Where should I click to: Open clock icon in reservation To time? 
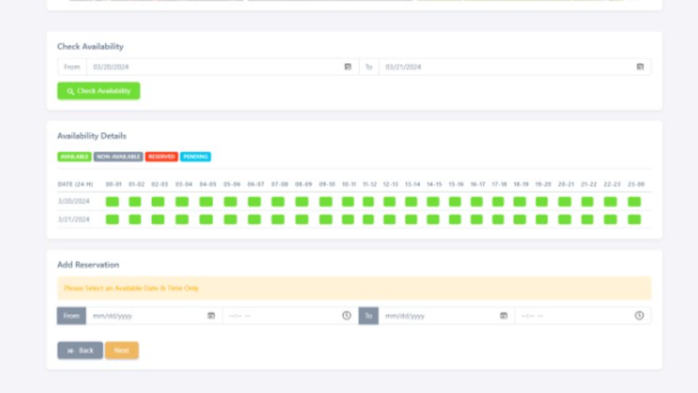tap(639, 316)
